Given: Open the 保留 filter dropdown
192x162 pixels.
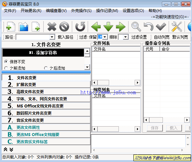Looking at the screenshot, I should pos(105,37).
